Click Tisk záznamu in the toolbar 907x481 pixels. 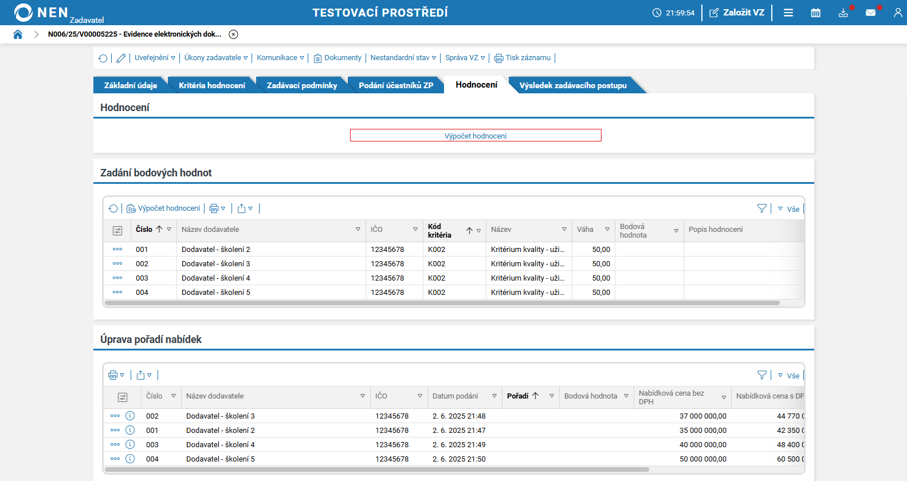click(x=522, y=58)
